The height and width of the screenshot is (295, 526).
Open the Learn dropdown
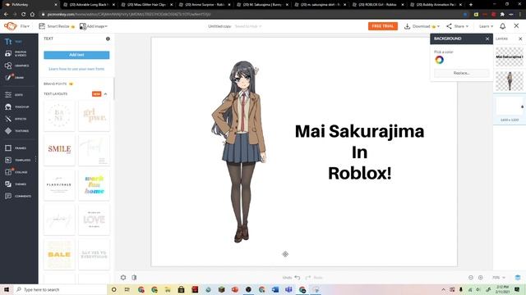[486, 26]
